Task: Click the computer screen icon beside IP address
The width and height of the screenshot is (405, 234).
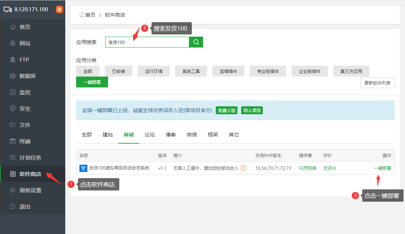Action: pos(8,9)
